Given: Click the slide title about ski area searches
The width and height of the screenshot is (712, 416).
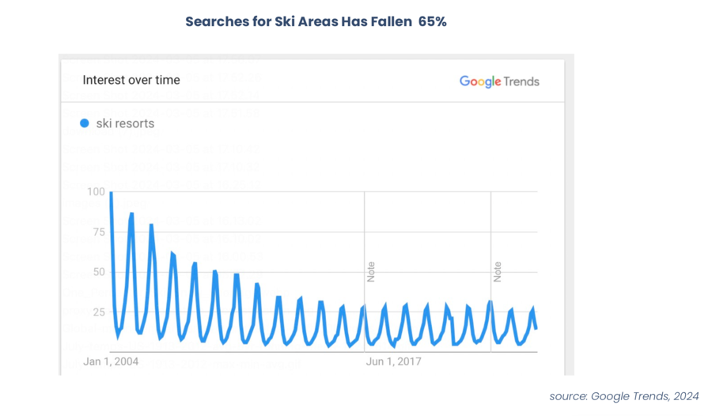Looking at the screenshot, I should point(316,21).
